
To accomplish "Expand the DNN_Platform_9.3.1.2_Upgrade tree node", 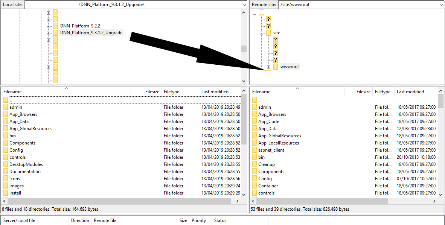I will coord(48,33).
